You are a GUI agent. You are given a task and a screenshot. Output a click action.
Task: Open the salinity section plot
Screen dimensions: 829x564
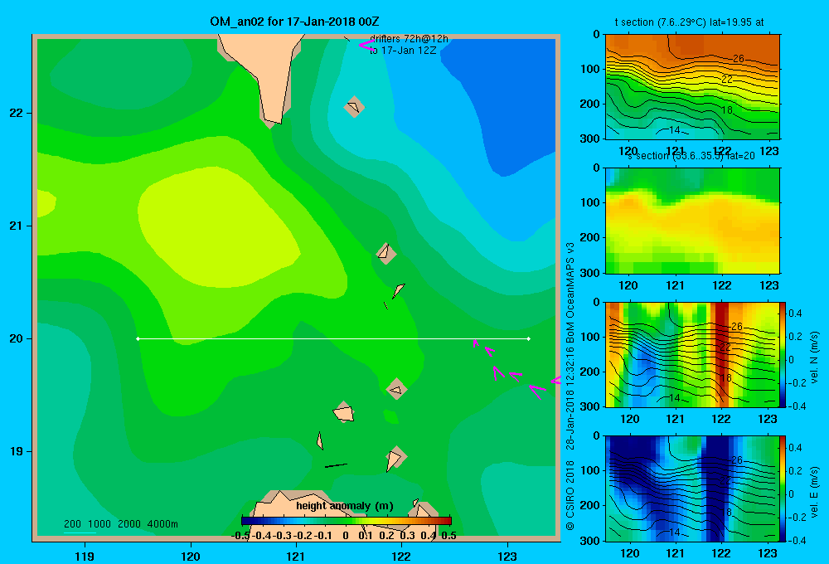[x=692, y=221]
